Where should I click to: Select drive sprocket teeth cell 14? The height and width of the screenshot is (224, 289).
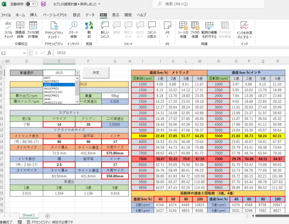pos(59,125)
